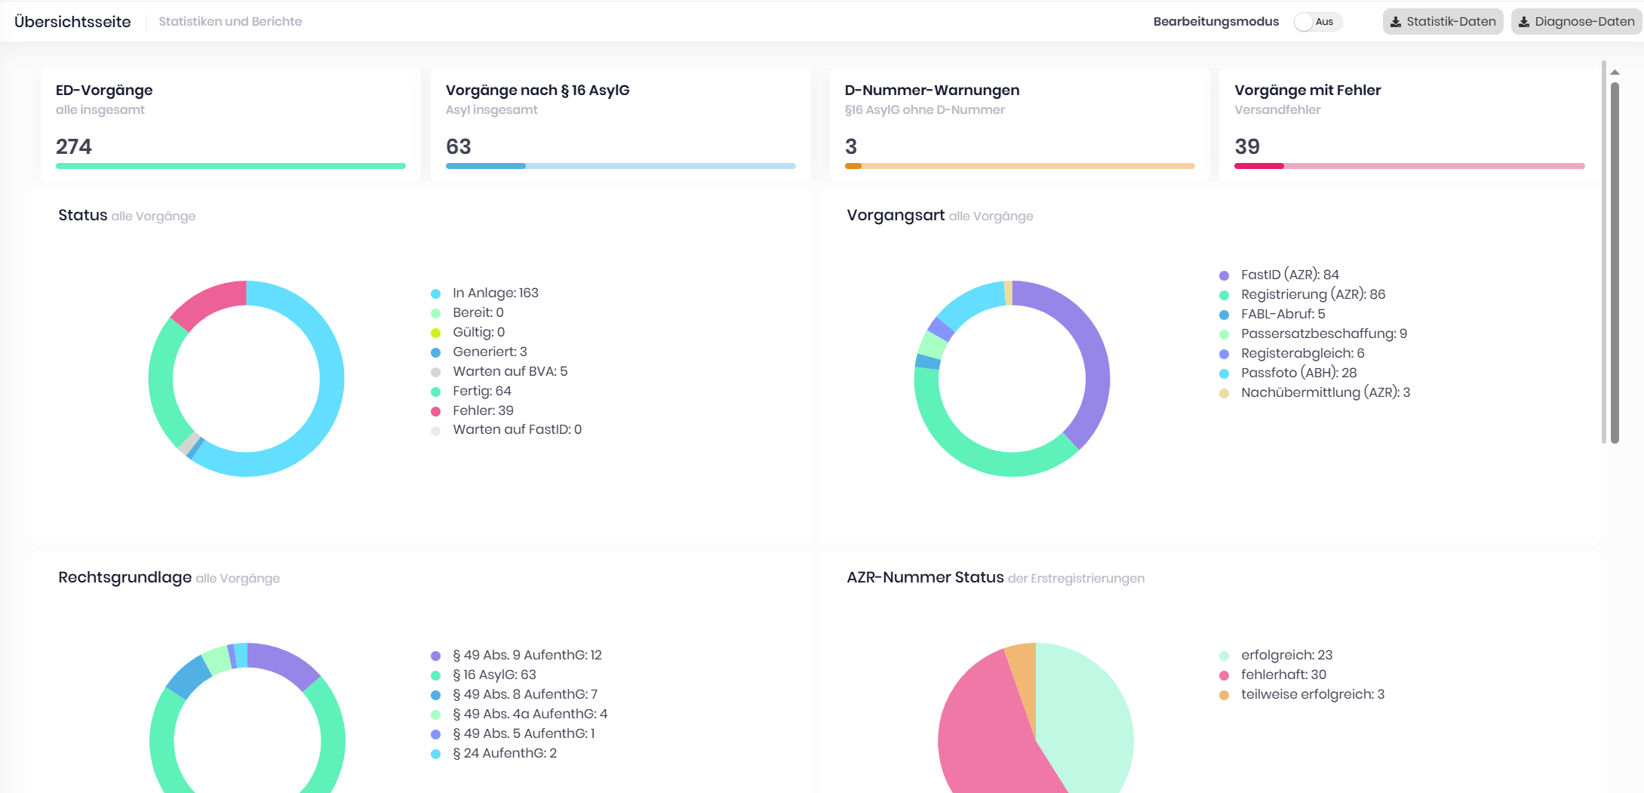Click the Übersichtsseite page title
Viewport: 1644px width, 793px height.
click(x=72, y=22)
